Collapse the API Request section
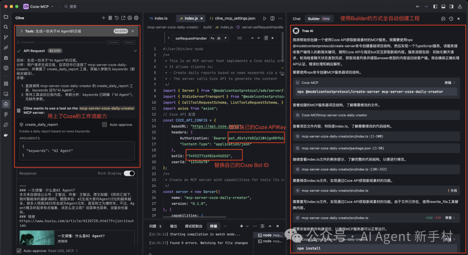468x255 pixels. (135, 51)
